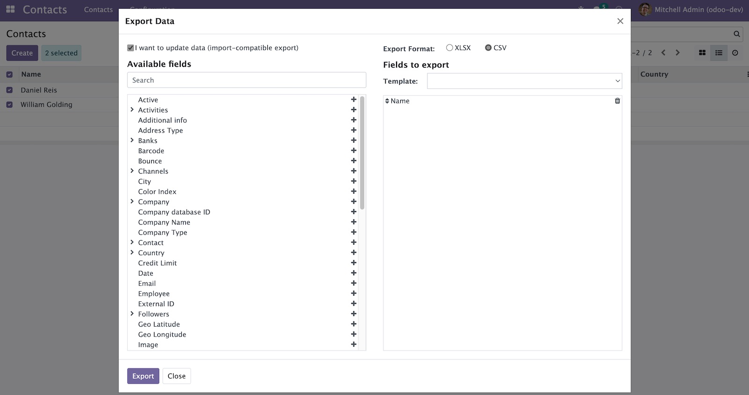Add Barcode field via plus icon
The width and height of the screenshot is (749, 395).
[353, 151]
